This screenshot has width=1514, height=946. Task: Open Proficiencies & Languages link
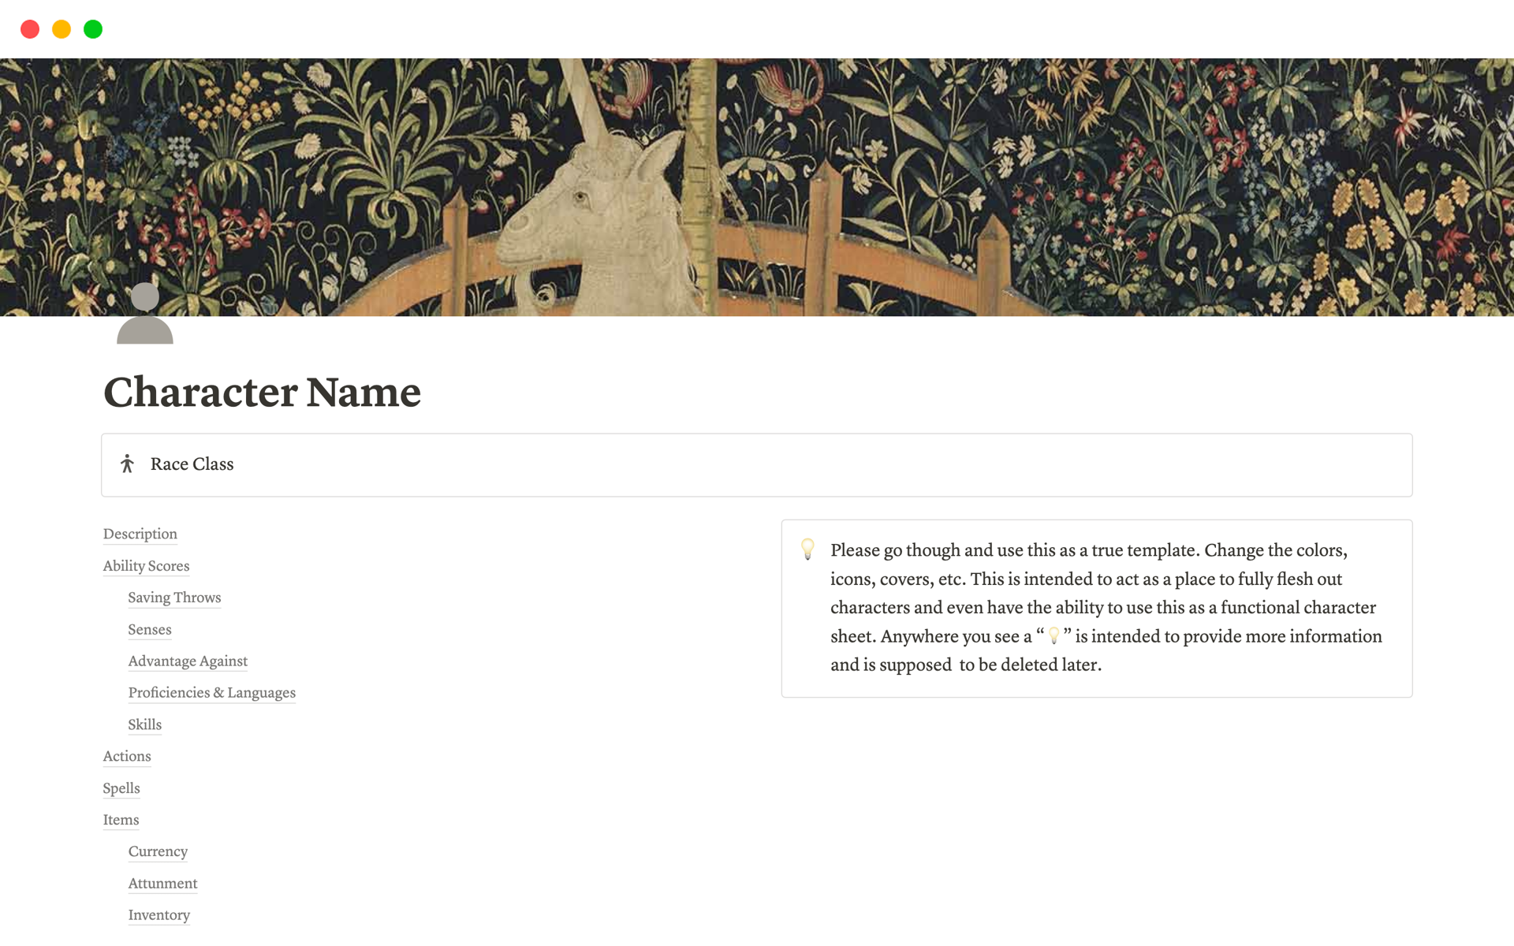(211, 693)
